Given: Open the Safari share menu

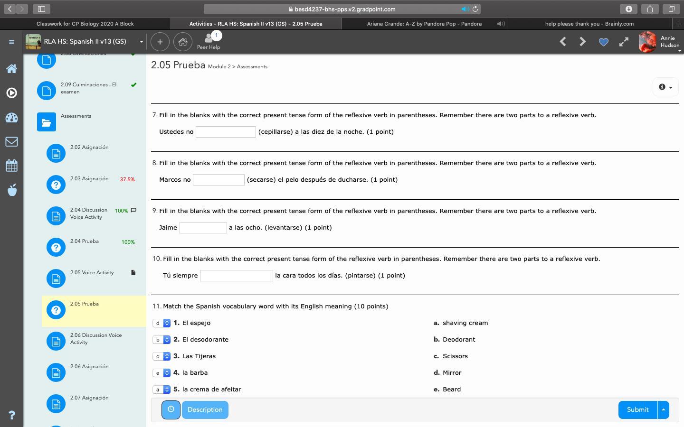Looking at the screenshot, I should pos(650,9).
